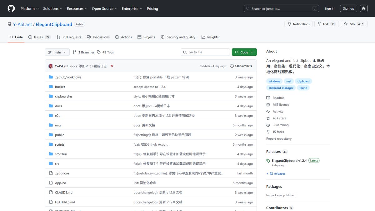Screen dimensions: 375x211
Task: Click the Contributors heading
Action: (277, 208)
